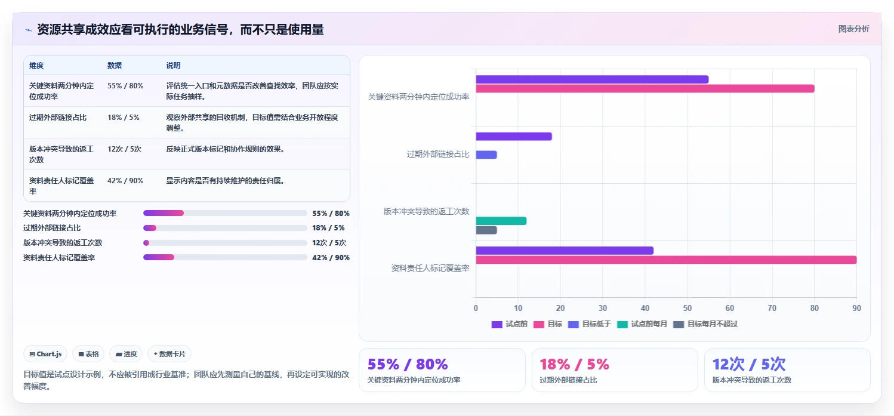
Task: Click the 18% / 5% value beside progress bar
Action: (328, 228)
